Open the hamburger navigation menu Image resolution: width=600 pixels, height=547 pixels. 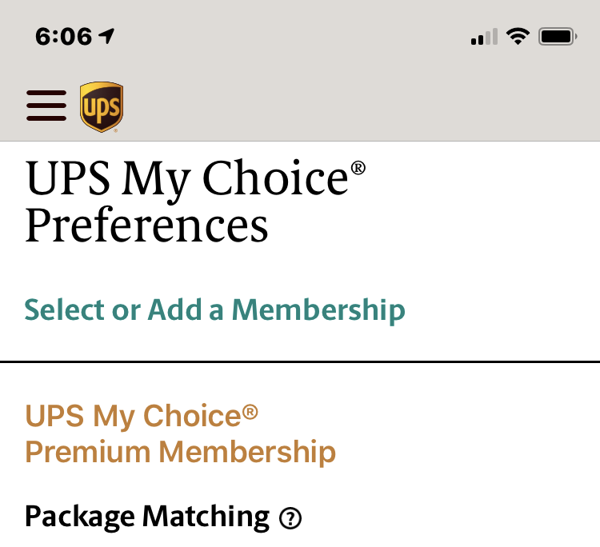[x=46, y=106]
